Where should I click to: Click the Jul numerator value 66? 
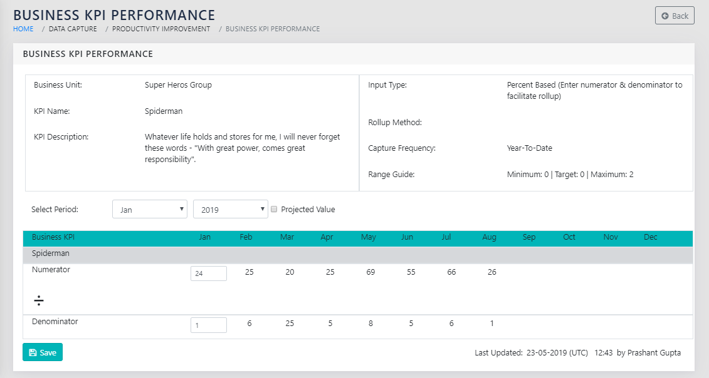(x=451, y=272)
